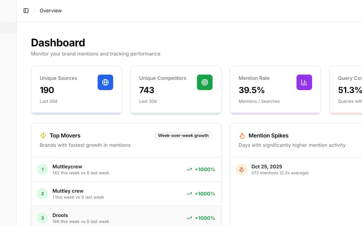362x226 pixels.
Task: Open the Unique Competitors card
Action: 176,90
